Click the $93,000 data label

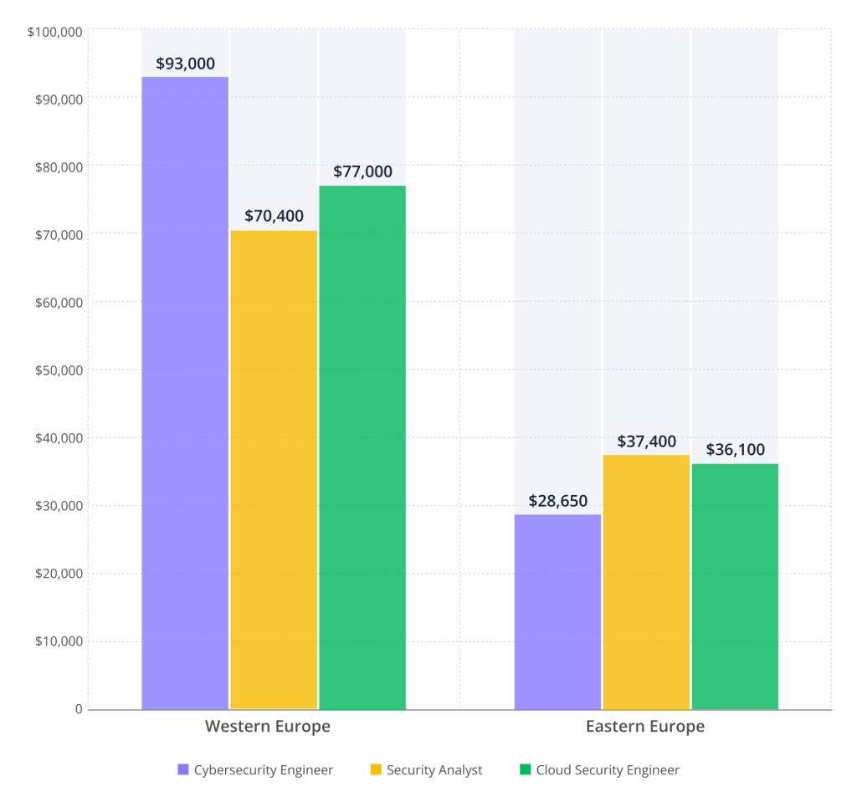pos(185,64)
